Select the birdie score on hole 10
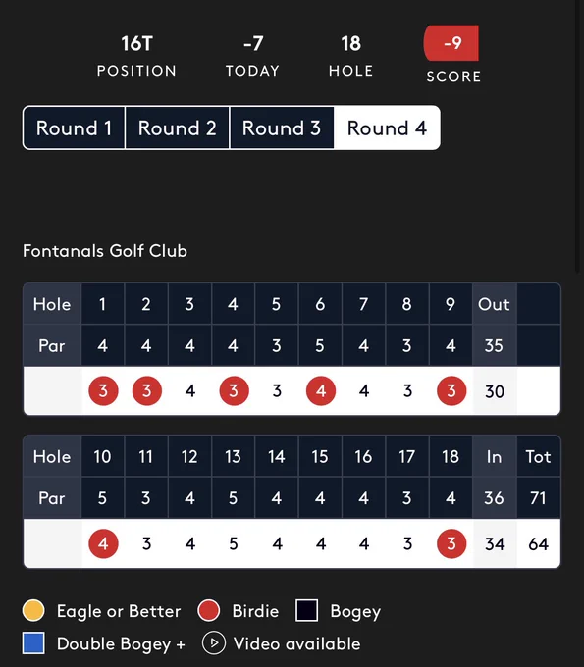This screenshot has width=584, height=667. coord(103,543)
